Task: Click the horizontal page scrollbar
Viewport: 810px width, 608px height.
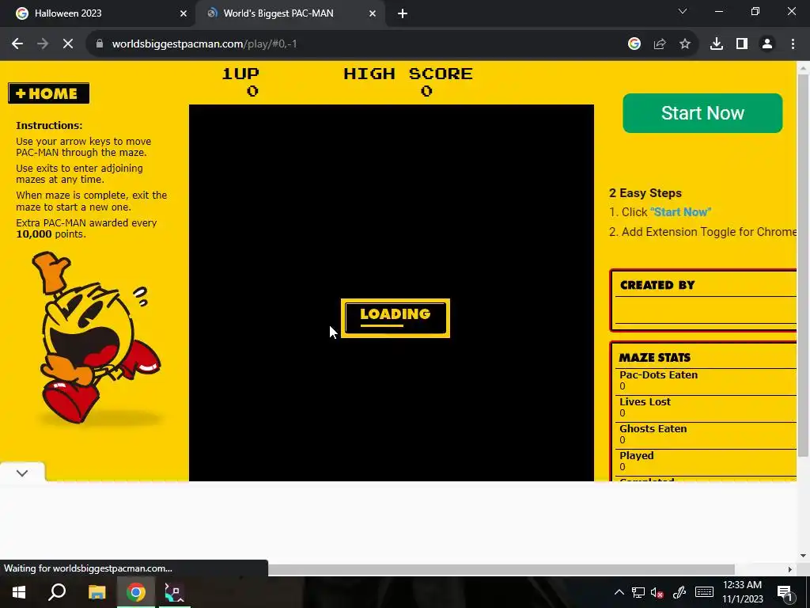Action: (x=501, y=569)
